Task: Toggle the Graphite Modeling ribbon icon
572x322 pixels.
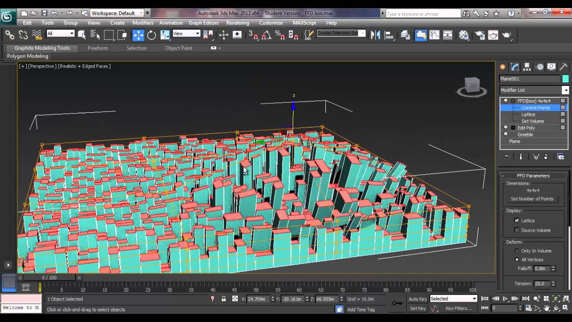Action: [421, 35]
